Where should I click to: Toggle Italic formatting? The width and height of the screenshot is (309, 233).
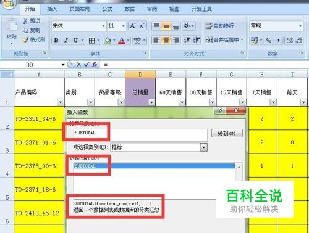point(66,40)
